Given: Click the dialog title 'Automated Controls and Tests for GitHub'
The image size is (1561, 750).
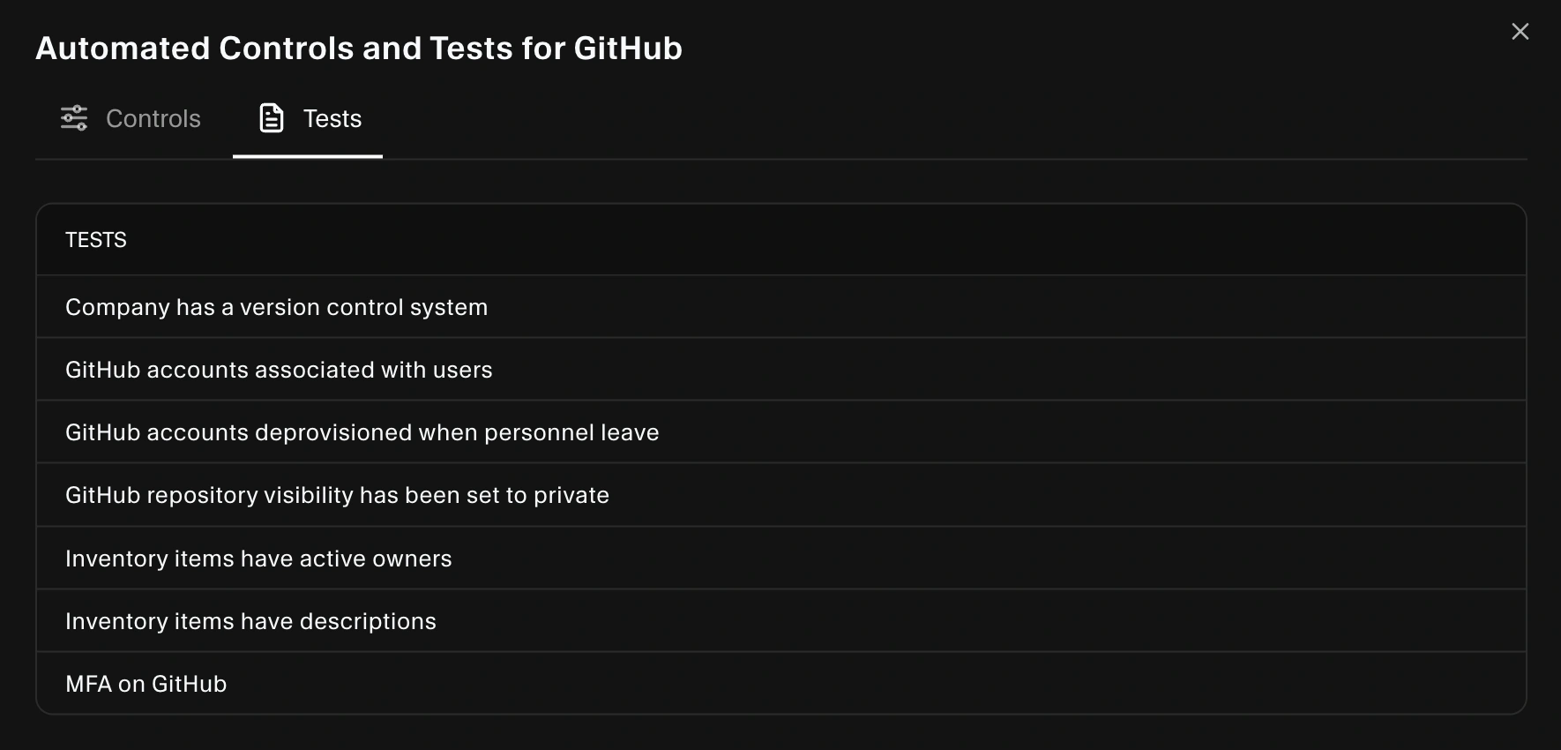Looking at the screenshot, I should (x=358, y=49).
